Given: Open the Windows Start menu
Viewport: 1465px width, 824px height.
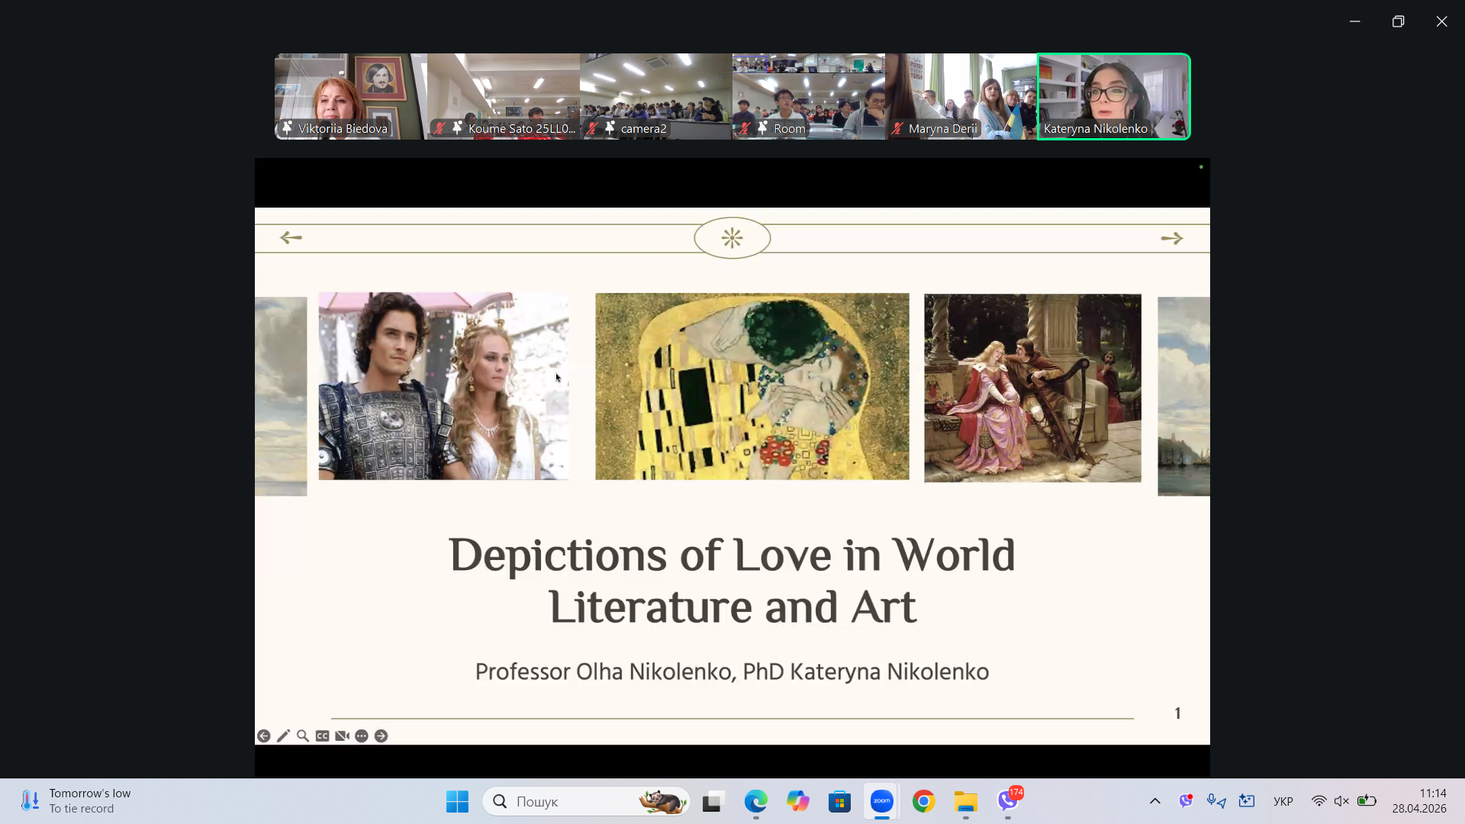Looking at the screenshot, I should click(457, 801).
